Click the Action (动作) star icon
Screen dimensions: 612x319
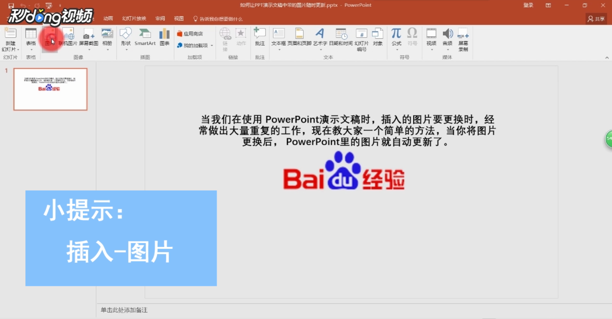tap(241, 33)
